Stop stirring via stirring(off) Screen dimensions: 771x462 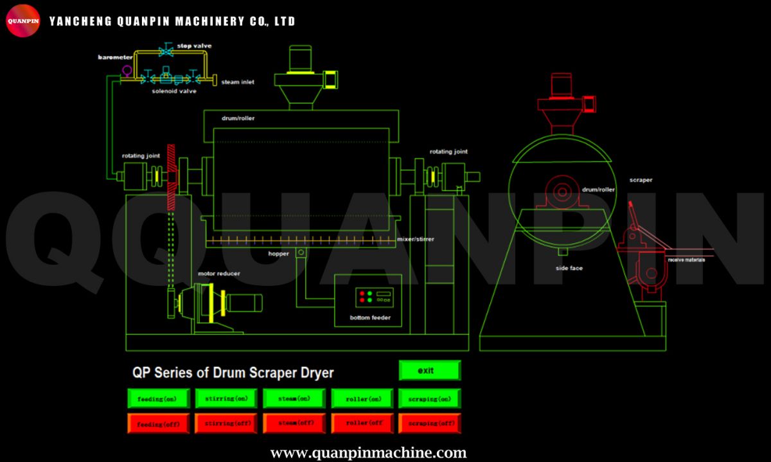(x=226, y=423)
